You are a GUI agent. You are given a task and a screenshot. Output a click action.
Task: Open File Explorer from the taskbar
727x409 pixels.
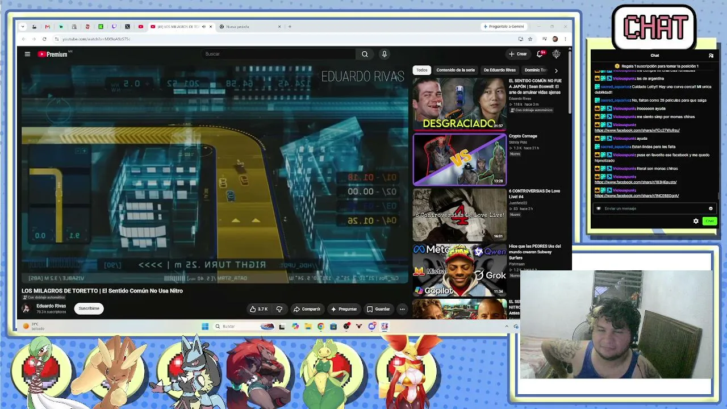click(308, 326)
